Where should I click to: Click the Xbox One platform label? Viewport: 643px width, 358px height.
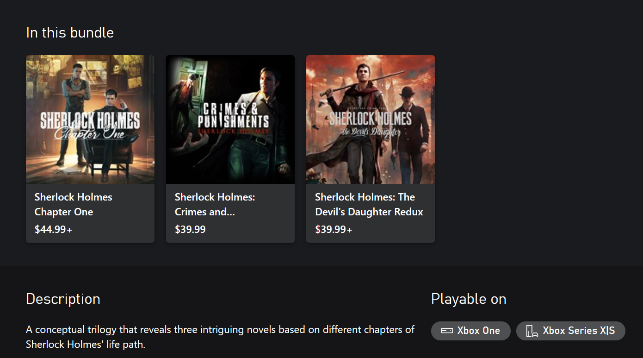click(x=479, y=331)
